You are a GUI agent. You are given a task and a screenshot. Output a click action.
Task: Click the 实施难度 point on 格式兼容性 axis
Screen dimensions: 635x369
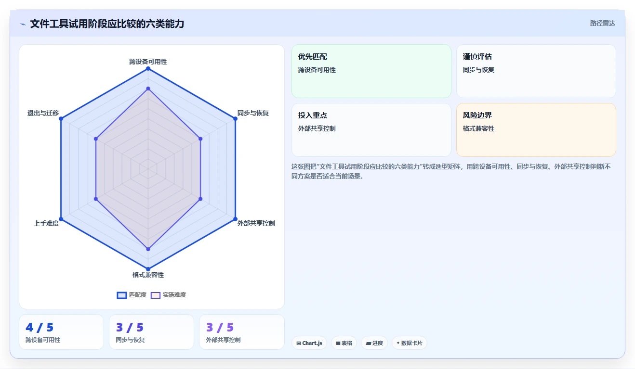pyautogui.click(x=148, y=249)
